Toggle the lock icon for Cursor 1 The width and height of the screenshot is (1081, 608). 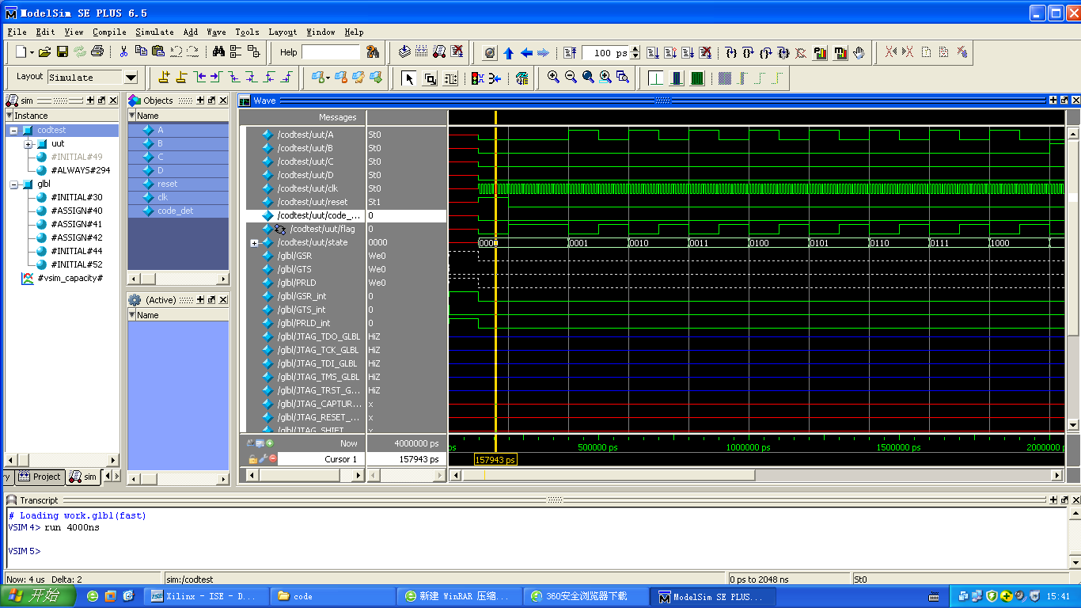(253, 459)
